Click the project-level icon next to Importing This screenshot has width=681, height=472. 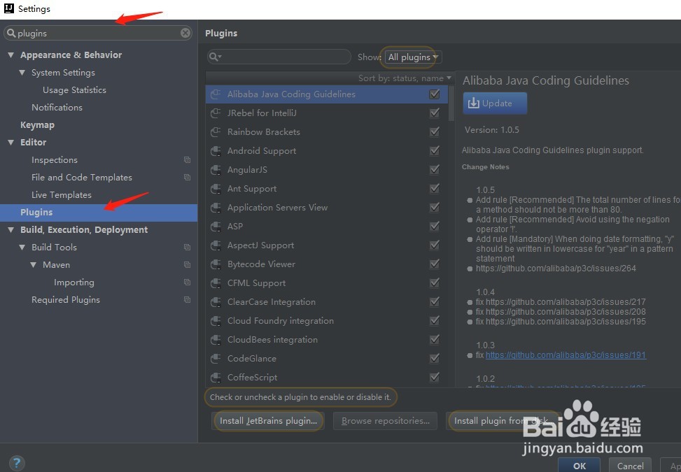187,282
